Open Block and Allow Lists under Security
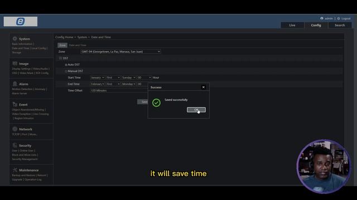The width and height of the screenshot is (357, 200). [24, 155]
